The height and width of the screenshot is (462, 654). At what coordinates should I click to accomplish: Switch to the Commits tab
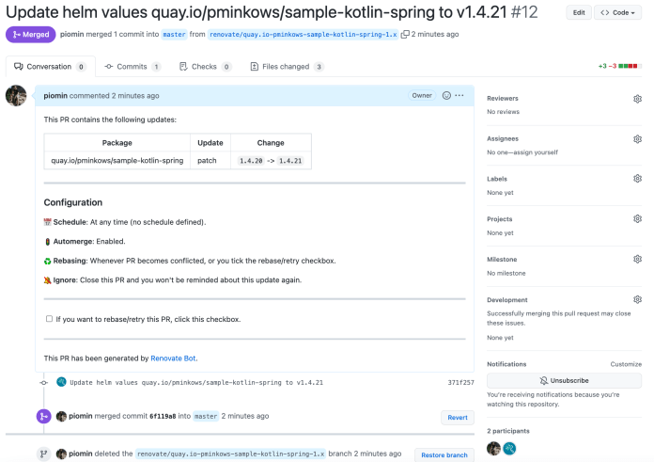[132, 67]
